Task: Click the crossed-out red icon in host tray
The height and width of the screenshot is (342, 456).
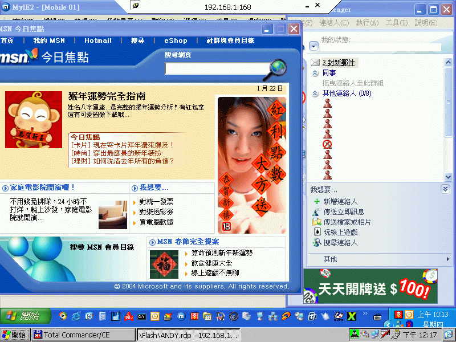Action: click(385, 334)
